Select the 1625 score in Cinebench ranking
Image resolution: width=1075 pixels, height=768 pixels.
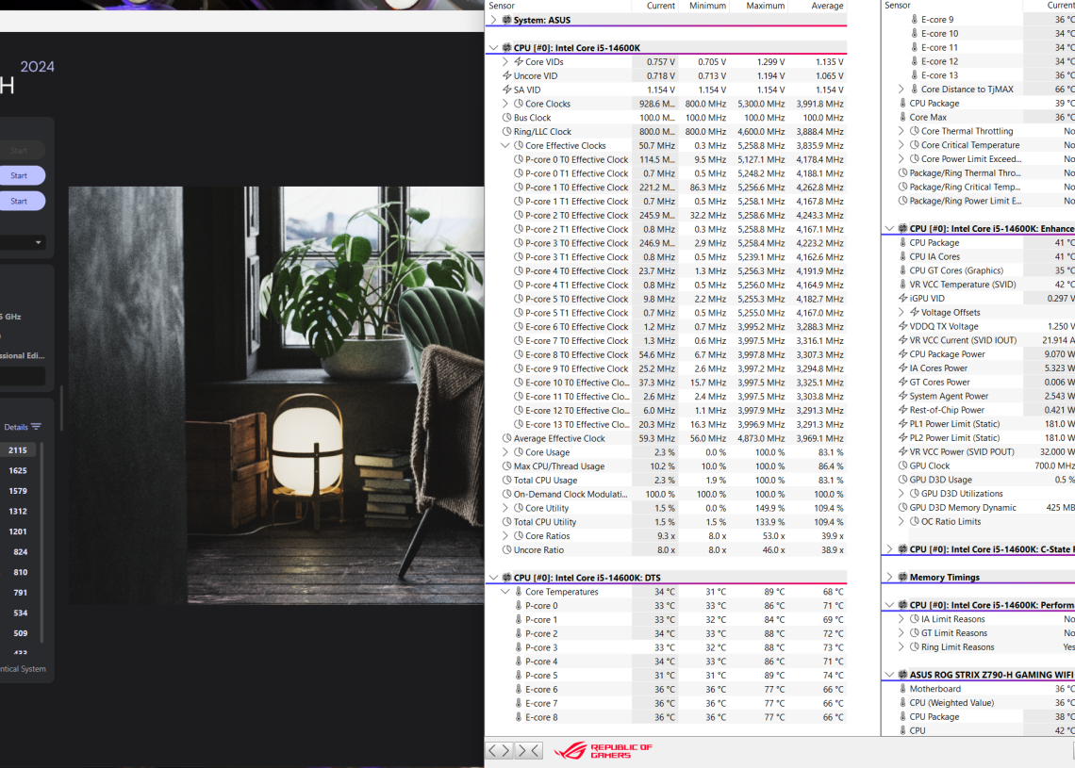[x=18, y=470]
